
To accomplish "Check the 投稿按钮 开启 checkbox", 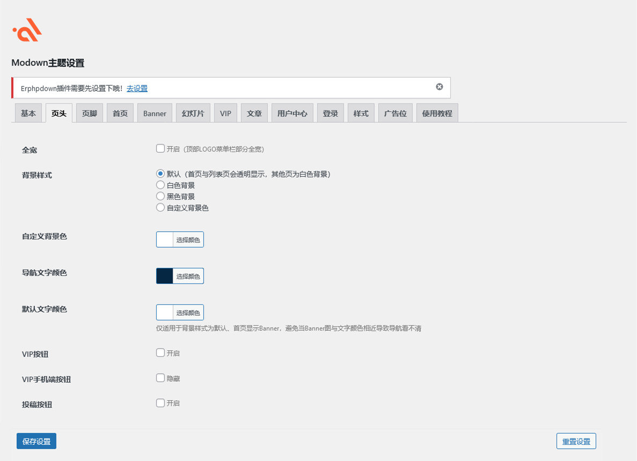I will (x=160, y=403).
